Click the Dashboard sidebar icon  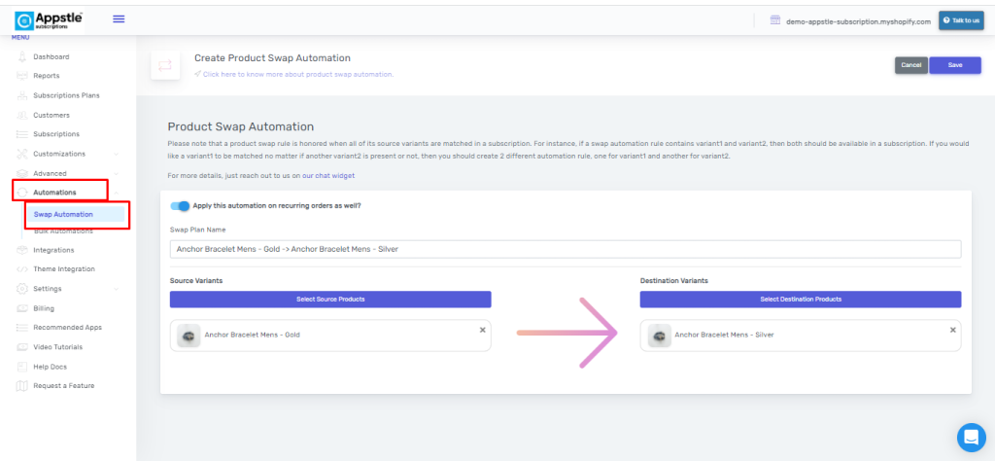click(x=22, y=57)
